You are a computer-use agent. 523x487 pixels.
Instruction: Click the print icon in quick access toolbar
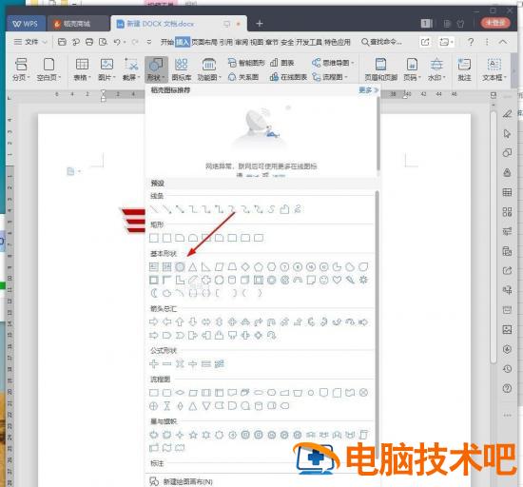point(89,42)
